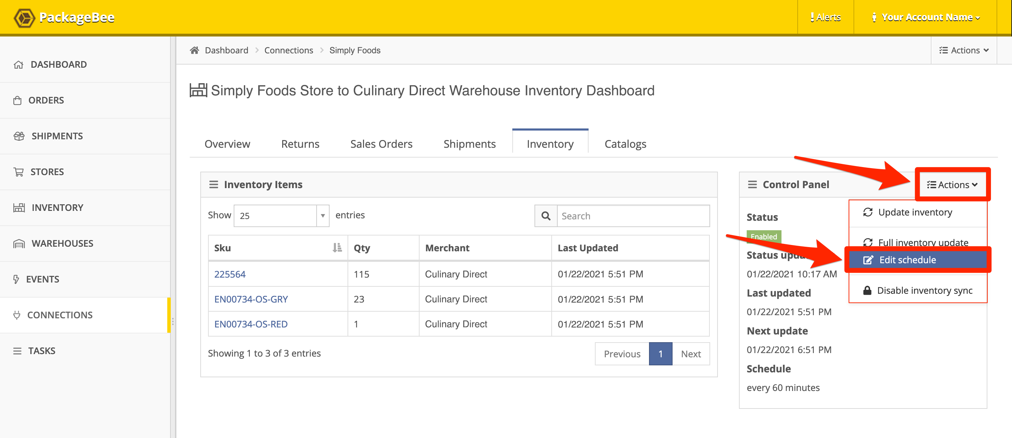Image resolution: width=1012 pixels, height=438 pixels.
Task: Open SKU EN00734-OS-GRY link
Action: (x=251, y=299)
